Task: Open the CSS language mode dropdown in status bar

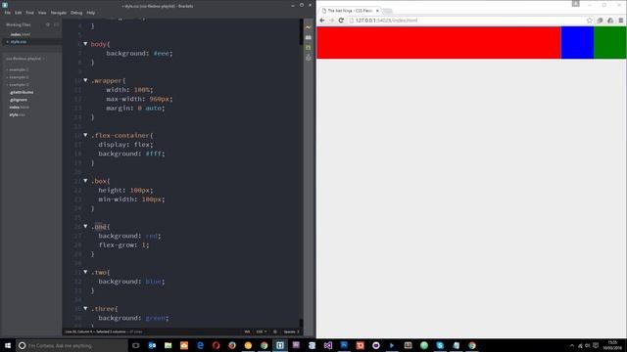Action: coord(262,331)
